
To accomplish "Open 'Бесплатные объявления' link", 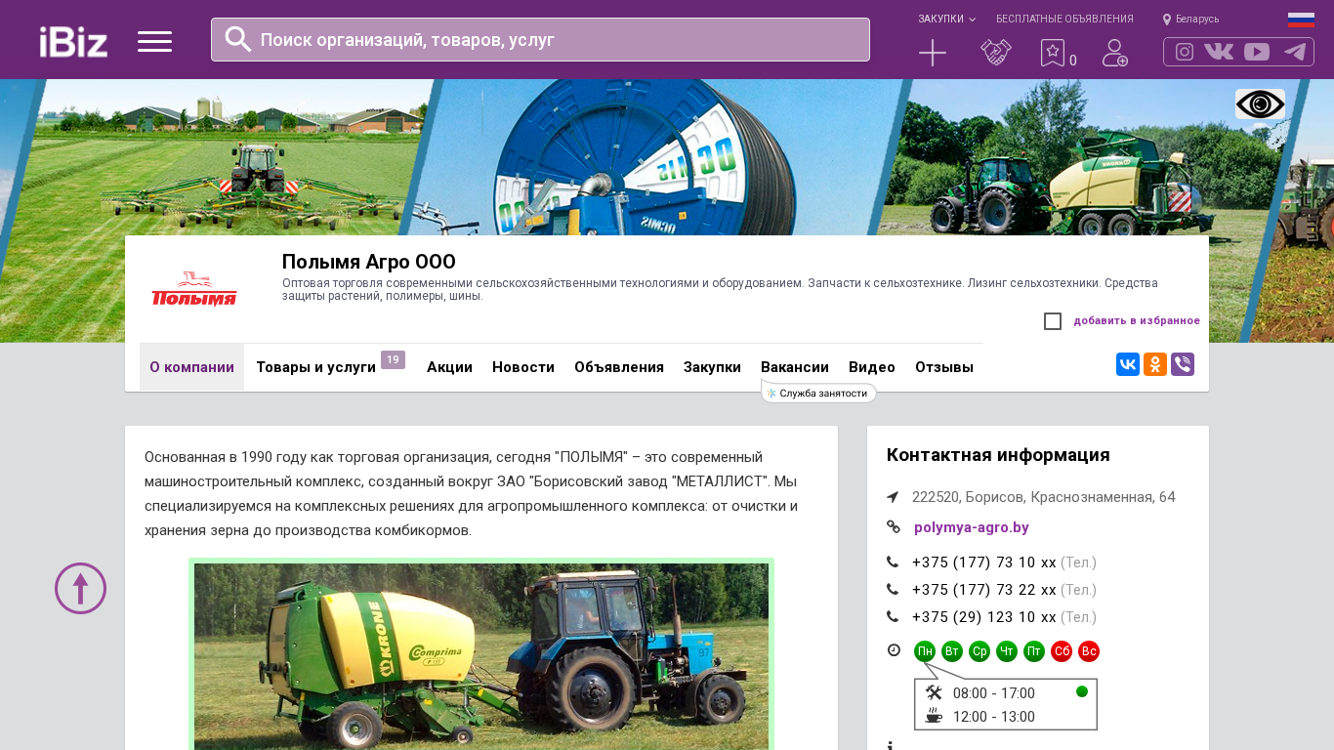I will [1064, 20].
